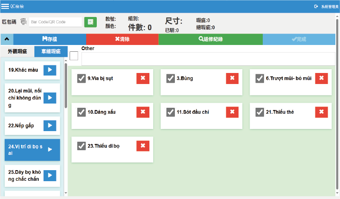This screenshot has width=340, height=199.
Task: Click the 已驗:0 inspected count text
Action: pyautogui.click(x=172, y=30)
